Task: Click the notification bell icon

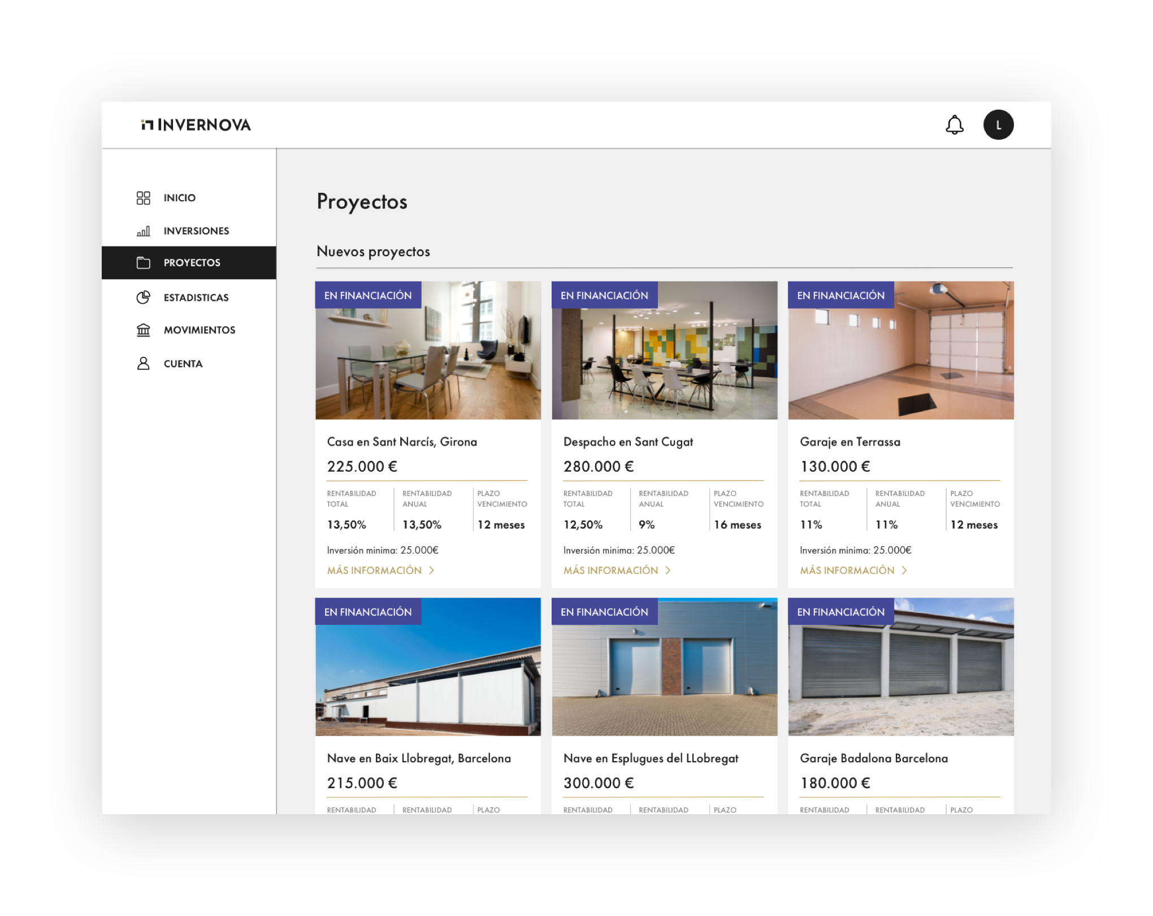Action: pyautogui.click(x=954, y=125)
